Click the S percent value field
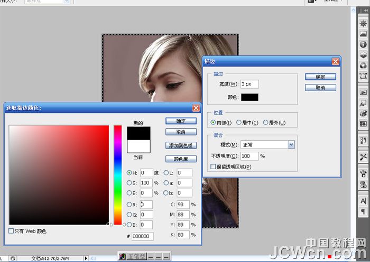 pyautogui.click(x=146, y=183)
